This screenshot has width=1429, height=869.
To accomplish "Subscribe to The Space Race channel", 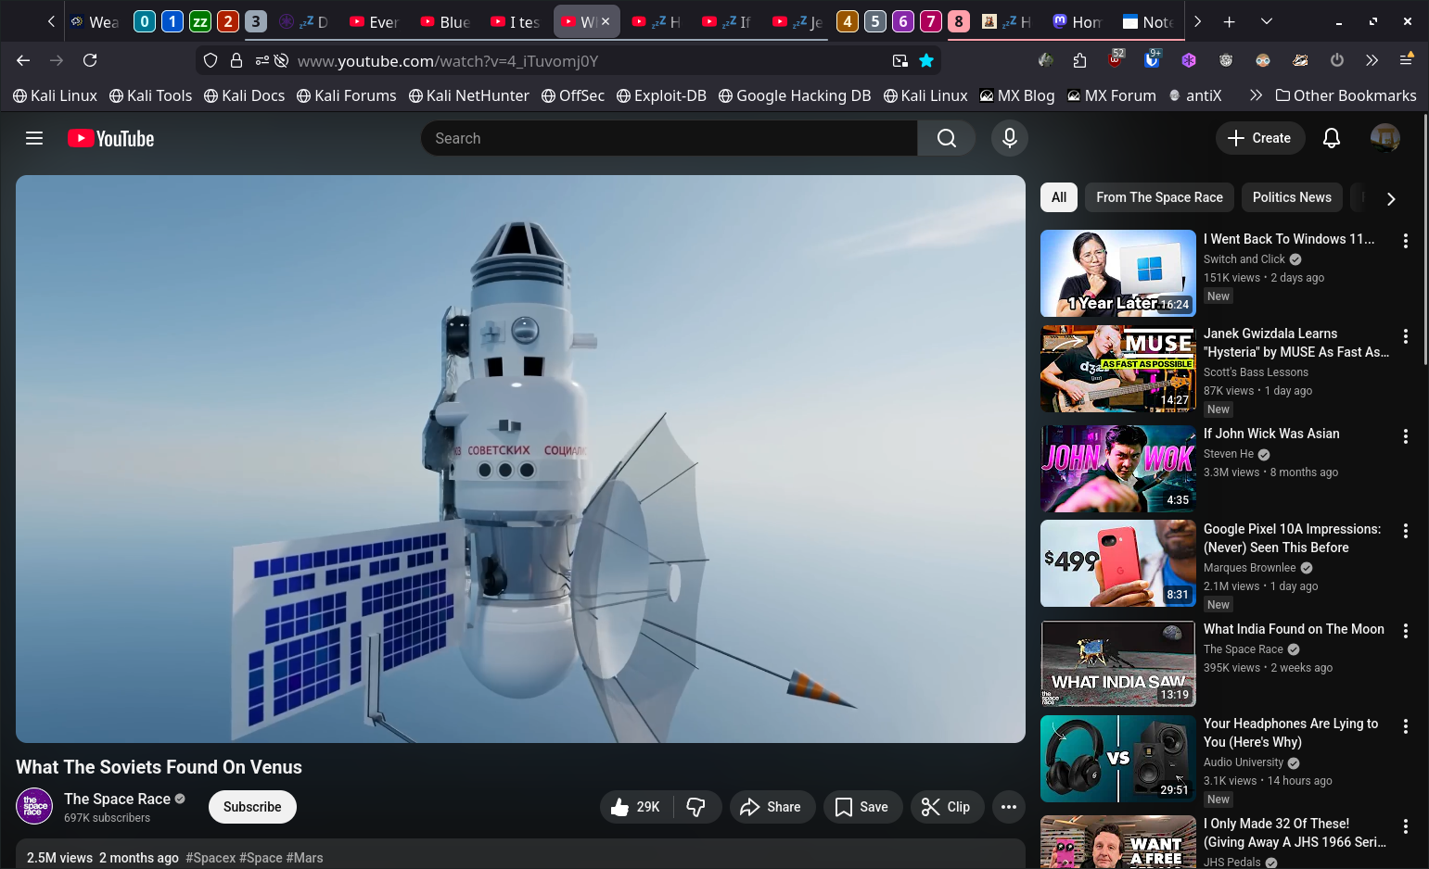I will point(252,807).
